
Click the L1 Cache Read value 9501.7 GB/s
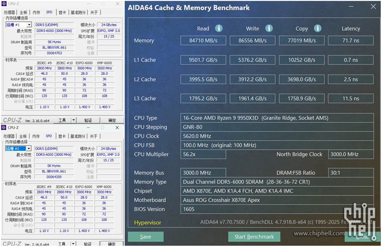click(x=203, y=60)
